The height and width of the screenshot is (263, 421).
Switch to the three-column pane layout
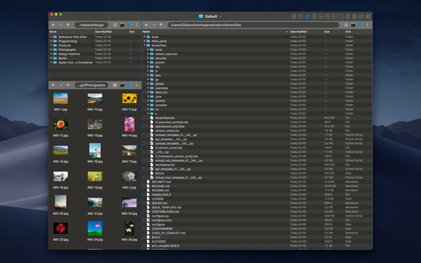(348, 16)
